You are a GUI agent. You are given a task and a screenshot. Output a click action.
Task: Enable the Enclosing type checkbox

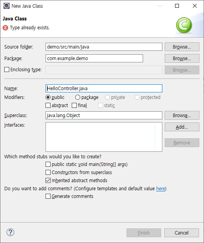[7, 70]
